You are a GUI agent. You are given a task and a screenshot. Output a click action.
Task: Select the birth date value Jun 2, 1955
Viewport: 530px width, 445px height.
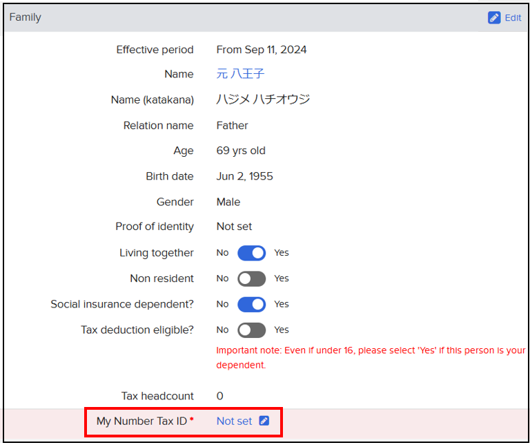coord(244,176)
